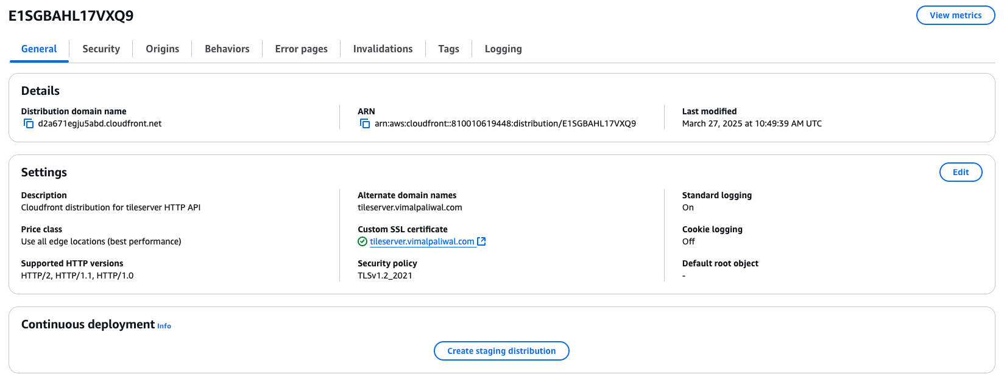Click the HTTP/2, HTTP/1.1, HTTP/1.0 value

coord(77,275)
